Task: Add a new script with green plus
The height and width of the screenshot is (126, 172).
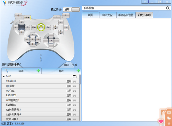Action: (x=38, y=71)
